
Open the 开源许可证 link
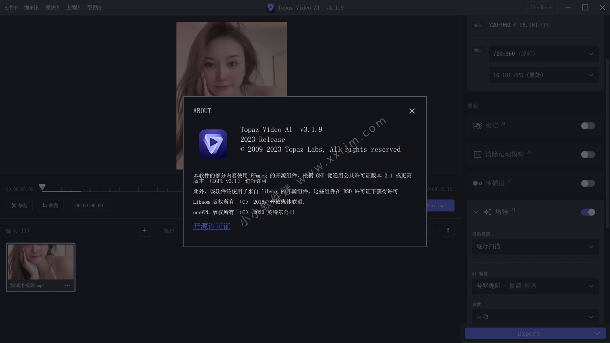212,226
